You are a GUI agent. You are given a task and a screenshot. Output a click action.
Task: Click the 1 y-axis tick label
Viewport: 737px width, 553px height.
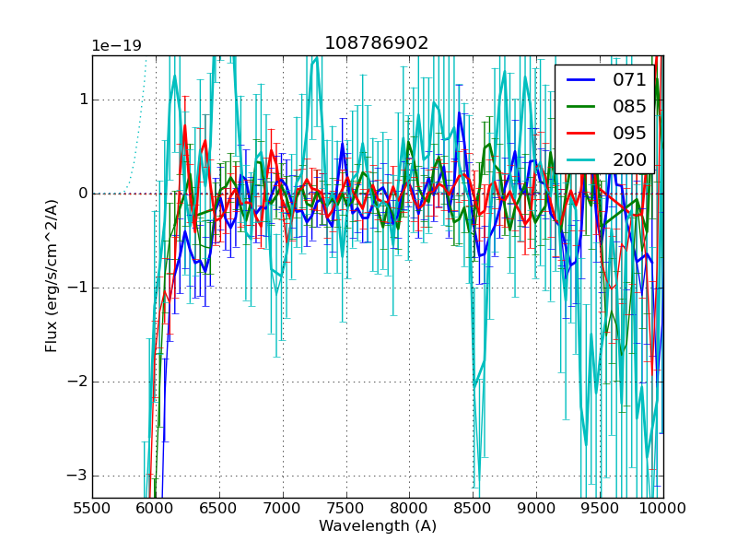(81, 100)
